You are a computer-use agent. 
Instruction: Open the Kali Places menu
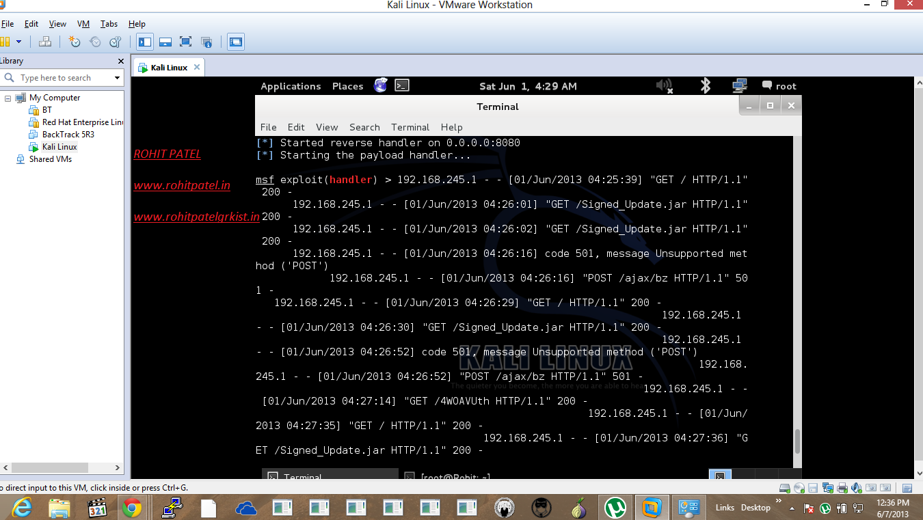click(x=347, y=86)
